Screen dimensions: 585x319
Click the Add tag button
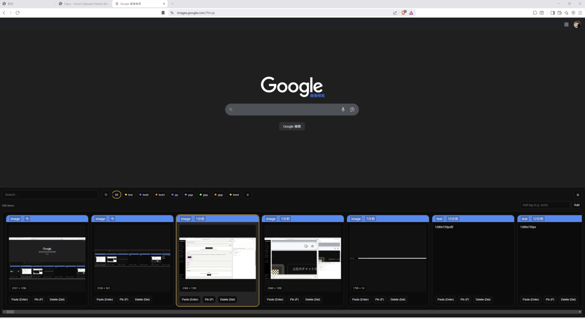tap(577, 205)
